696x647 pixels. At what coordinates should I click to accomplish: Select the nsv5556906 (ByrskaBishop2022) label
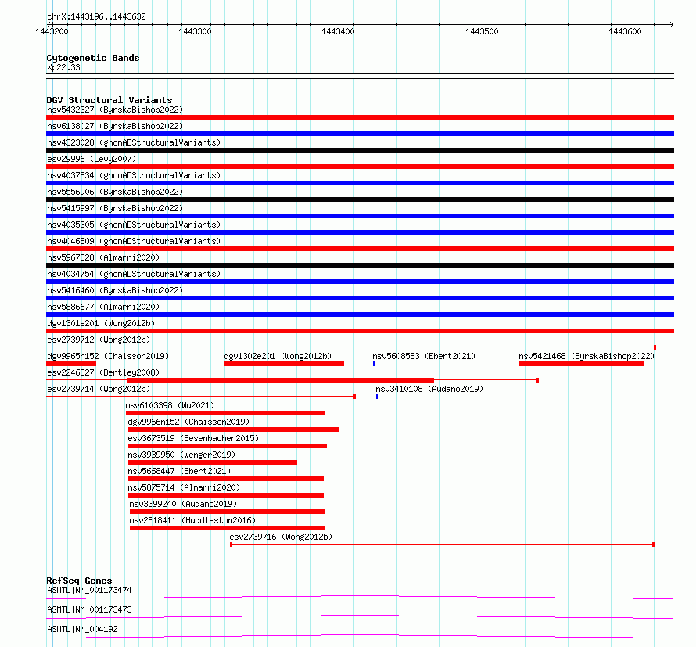pyautogui.click(x=115, y=192)
